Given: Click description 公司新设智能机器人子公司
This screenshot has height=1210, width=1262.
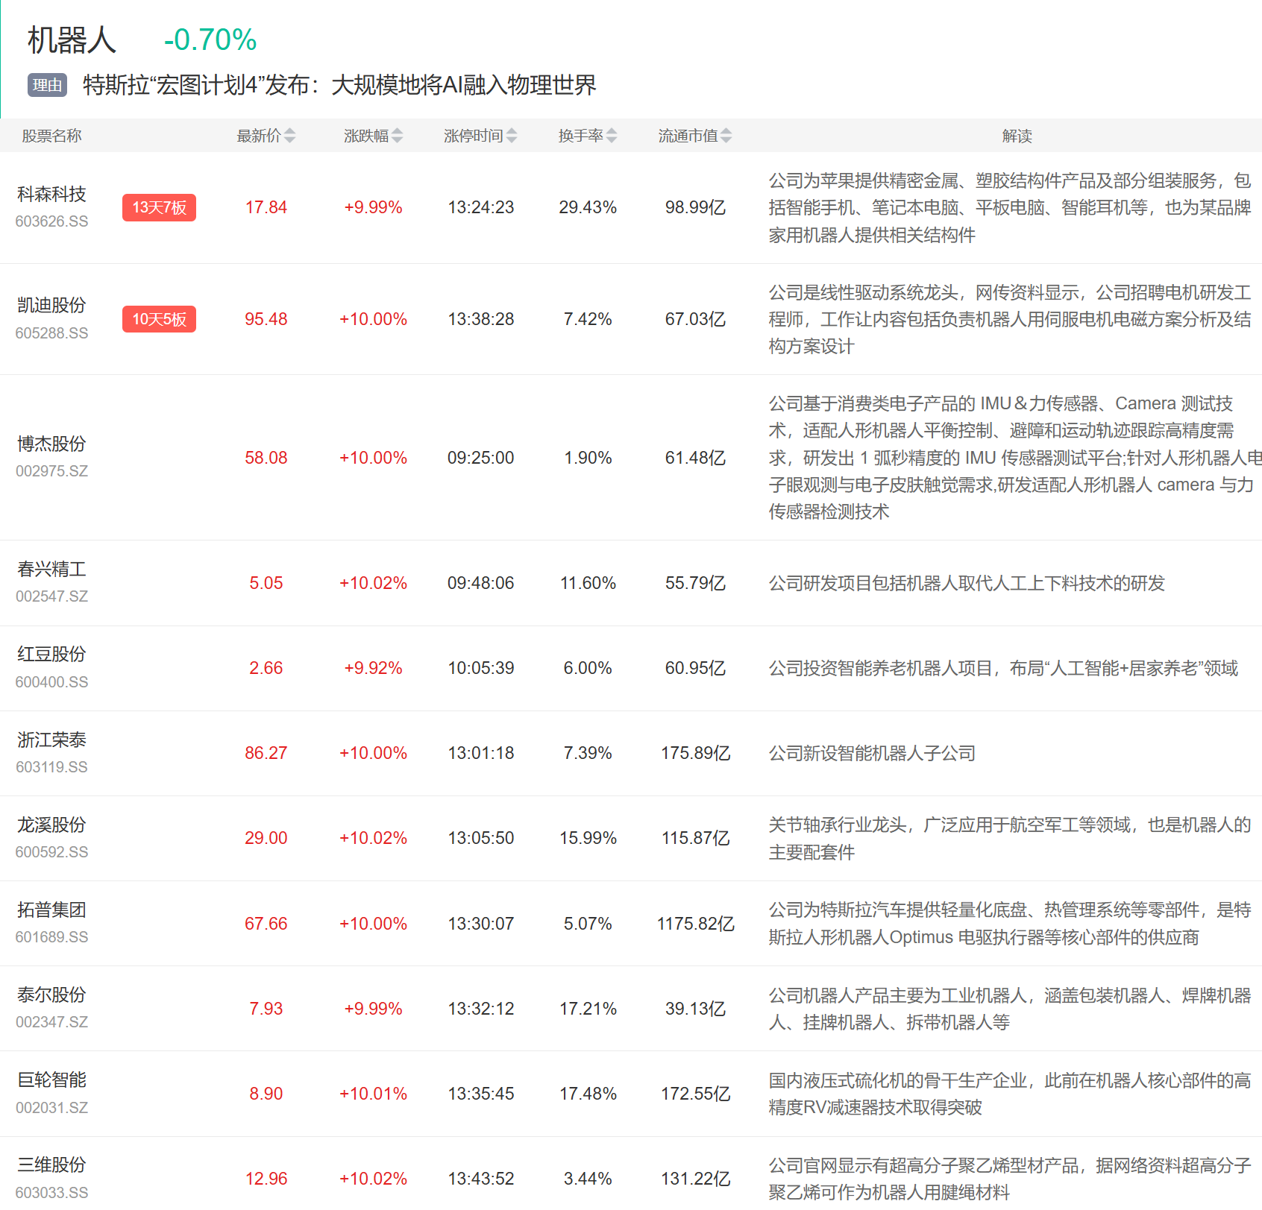Looking at the screenshot, I should [x=872, y=753].
